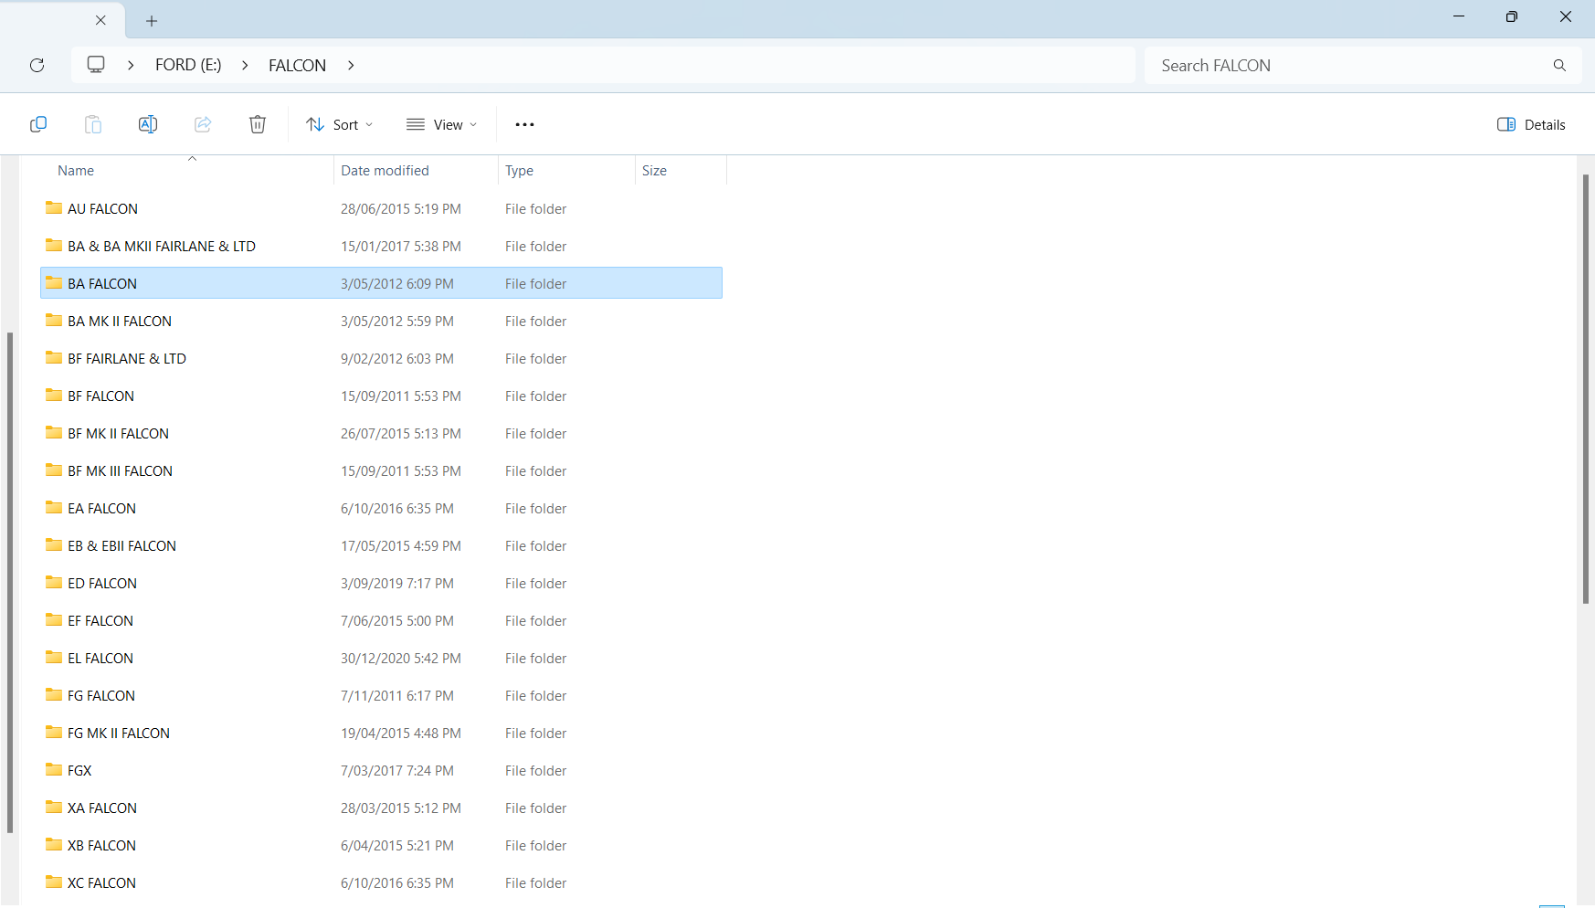This screenshot has height=908, width=1595.
Task: Click date 28/03/2015 5:12 PM
Action: coord(401,808)
